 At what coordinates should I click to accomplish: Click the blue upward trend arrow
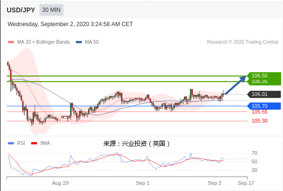click(235, 85)
